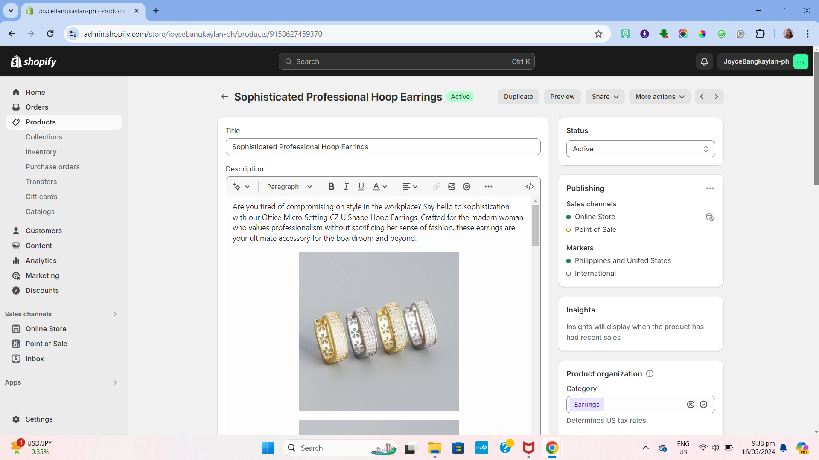The height and width of the screenshot is (460, 819).
Task: Expand Apps section
Action: [x=115, y=382]
